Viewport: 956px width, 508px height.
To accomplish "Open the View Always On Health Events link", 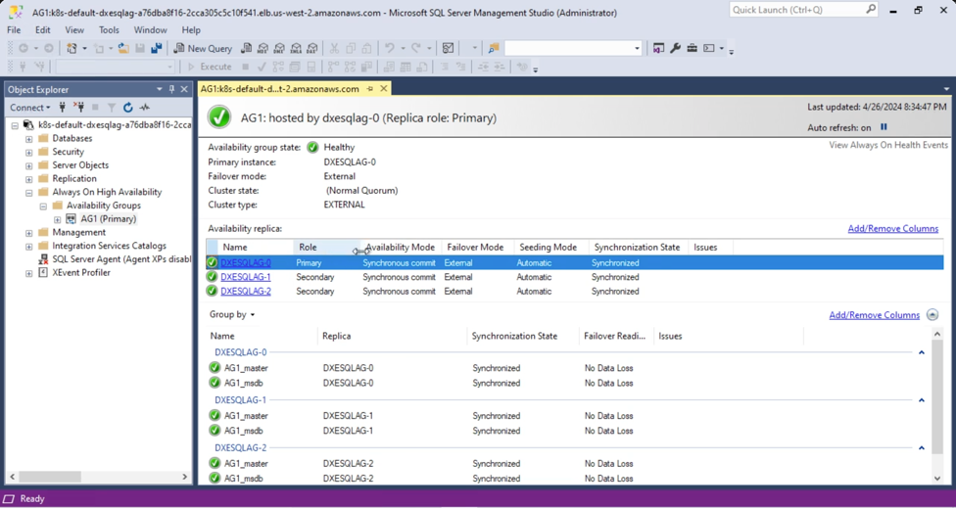I will point(888,145).
